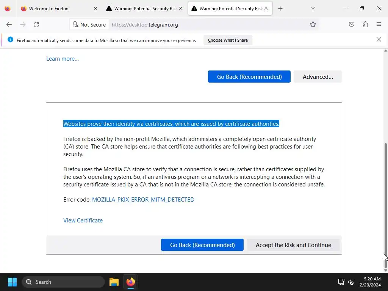Go back using the browser back arrow

9,25
